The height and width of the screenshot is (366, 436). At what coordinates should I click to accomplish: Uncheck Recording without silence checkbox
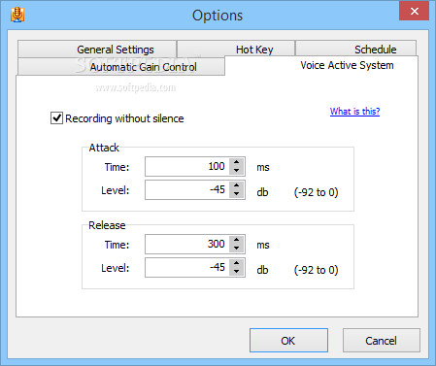pyautogui.click(x=56, y=117)
